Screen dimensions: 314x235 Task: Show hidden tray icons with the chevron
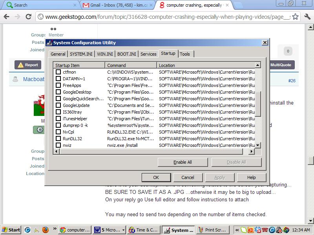(237, 230)
